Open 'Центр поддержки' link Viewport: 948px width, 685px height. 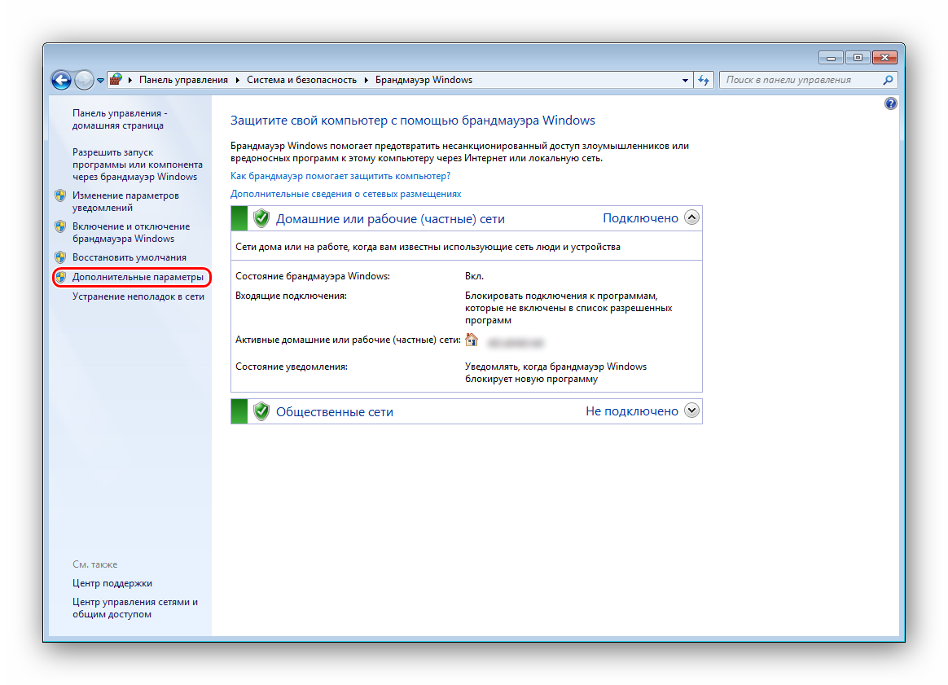point(112,583)
